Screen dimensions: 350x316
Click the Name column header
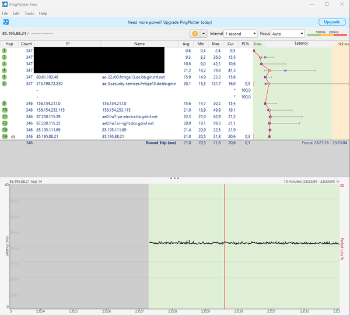coord(139,44)
